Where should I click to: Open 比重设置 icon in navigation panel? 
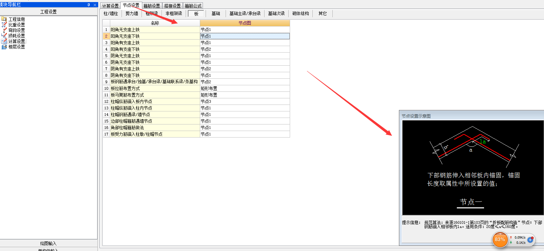(4, 25)
